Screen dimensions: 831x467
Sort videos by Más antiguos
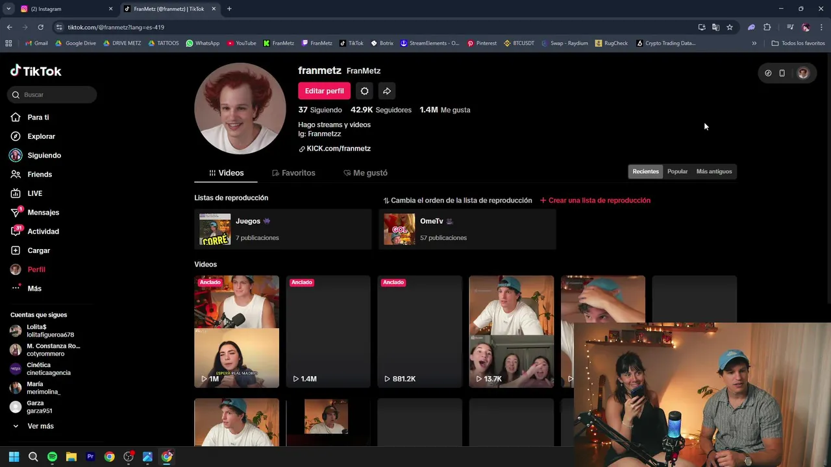(714, 171)
